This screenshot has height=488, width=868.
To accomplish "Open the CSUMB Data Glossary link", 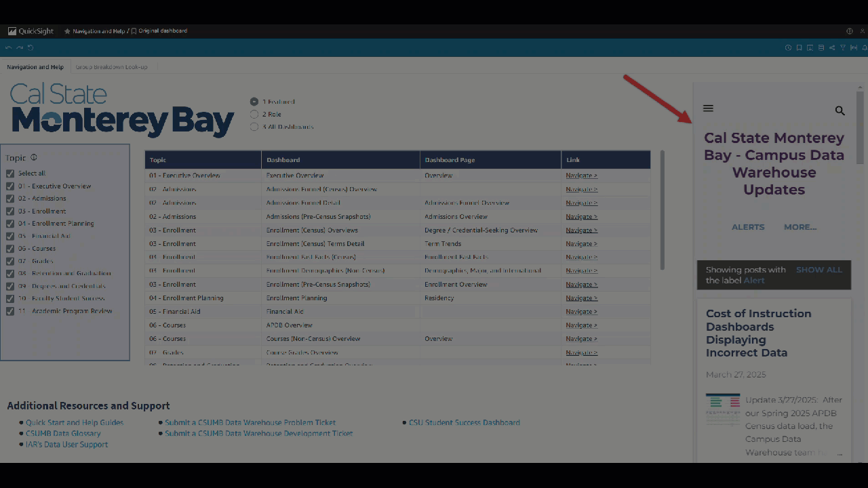I will pyautogui.click(x=63, y=433).
